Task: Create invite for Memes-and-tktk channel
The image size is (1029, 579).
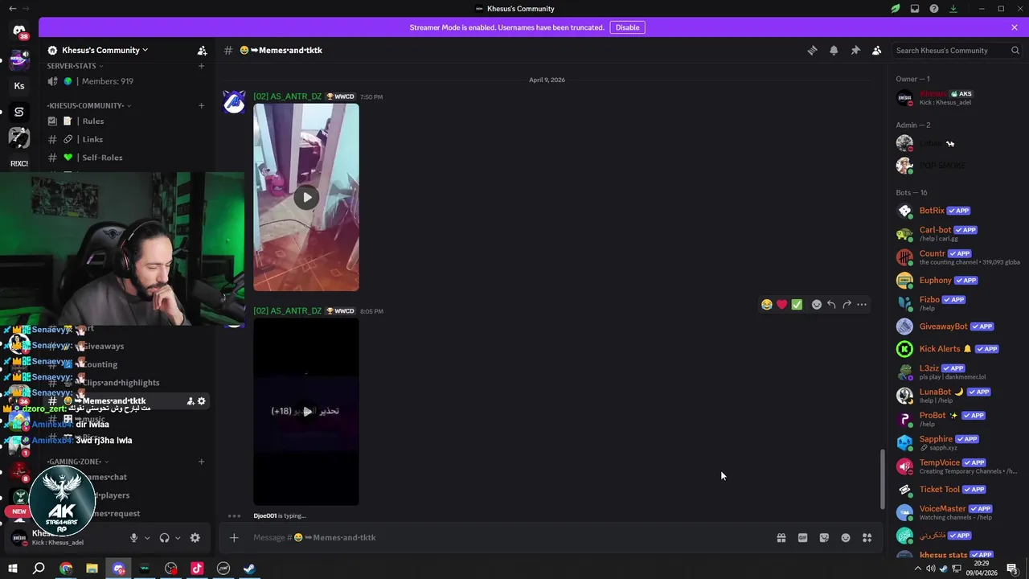Action: (191, 401)
